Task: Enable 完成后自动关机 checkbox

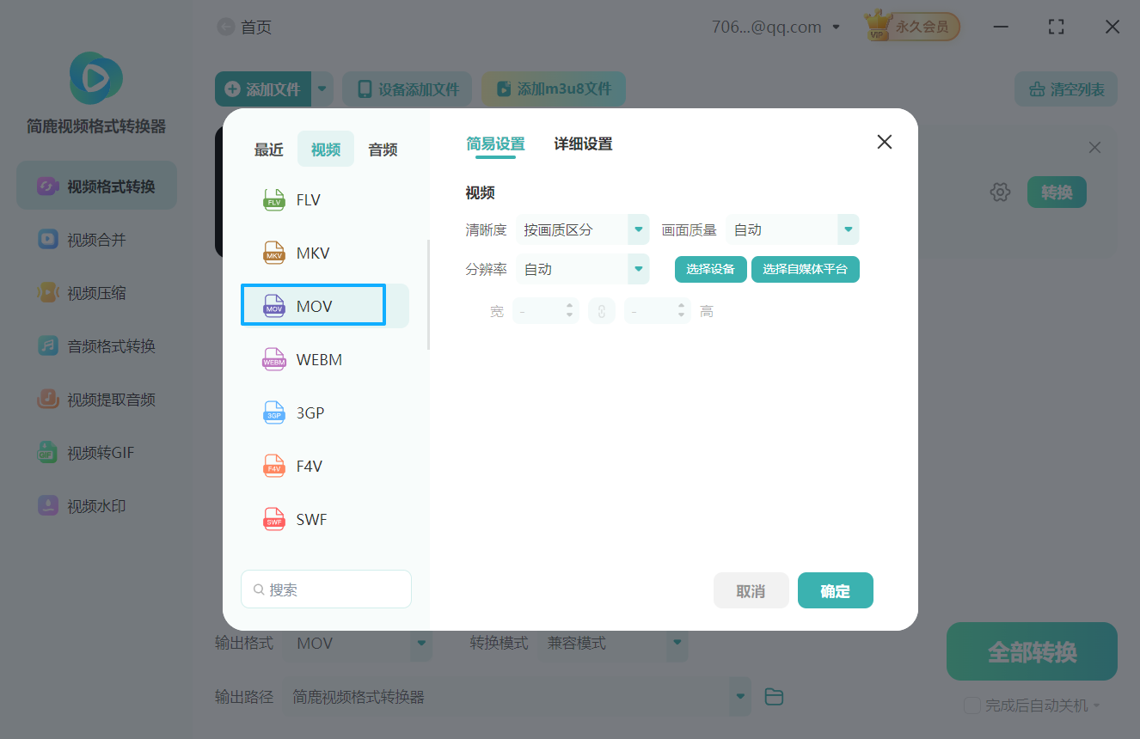Action: pyautogui.click(x=972, y=705)
